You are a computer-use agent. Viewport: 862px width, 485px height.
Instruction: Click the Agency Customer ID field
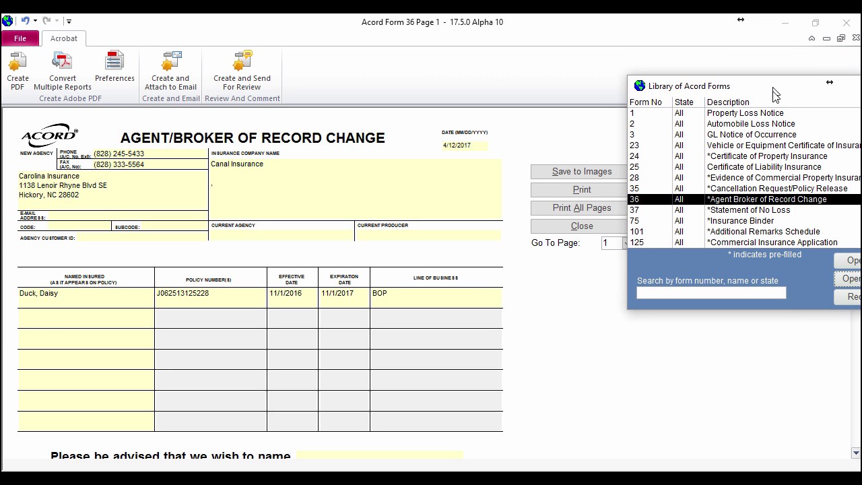pos(142,238)
